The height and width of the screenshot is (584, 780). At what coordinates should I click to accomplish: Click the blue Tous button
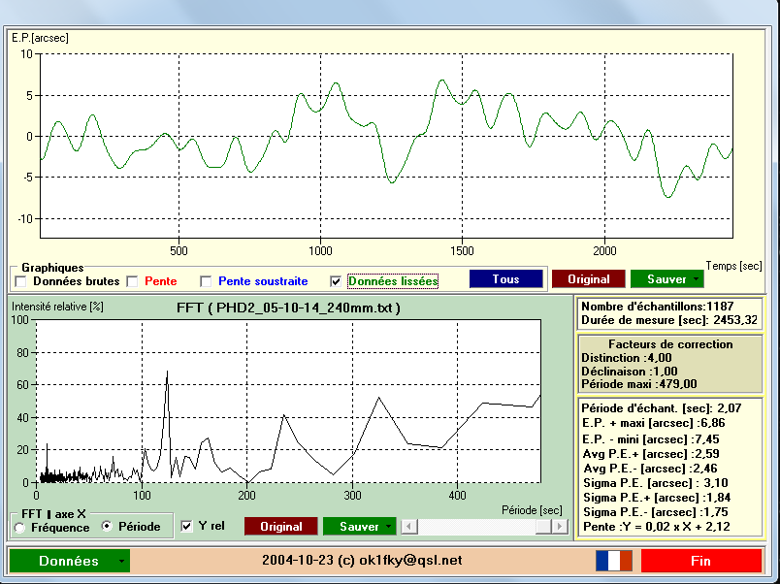click(505, 279)
